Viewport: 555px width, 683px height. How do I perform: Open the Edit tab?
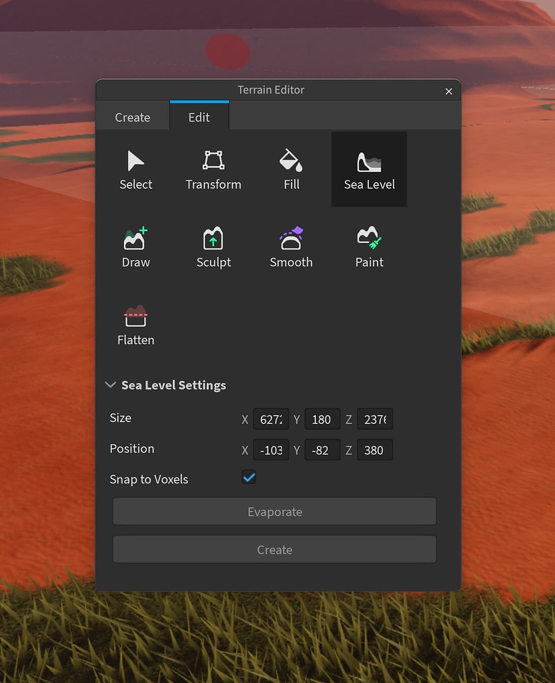point(199,117)
